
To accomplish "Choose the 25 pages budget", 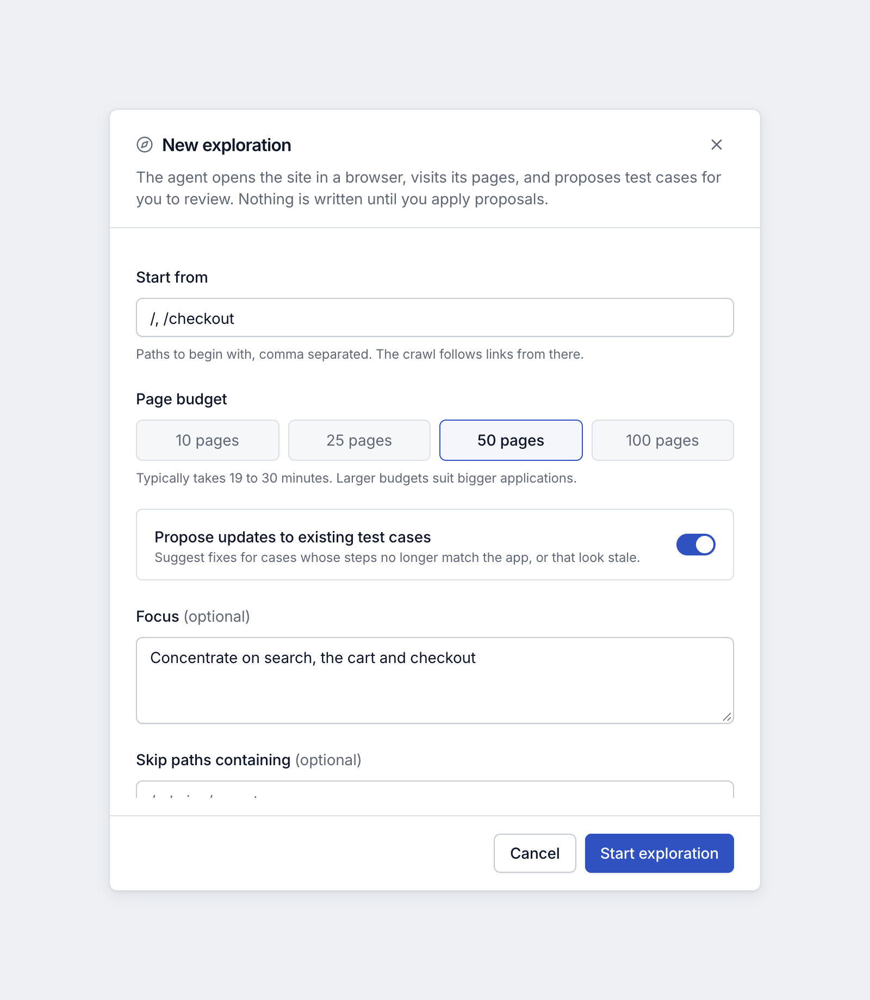I will [359, 440].
